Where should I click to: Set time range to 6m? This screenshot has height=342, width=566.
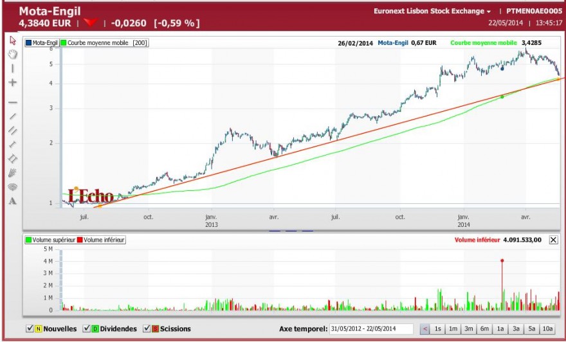[x=484, y=328]
